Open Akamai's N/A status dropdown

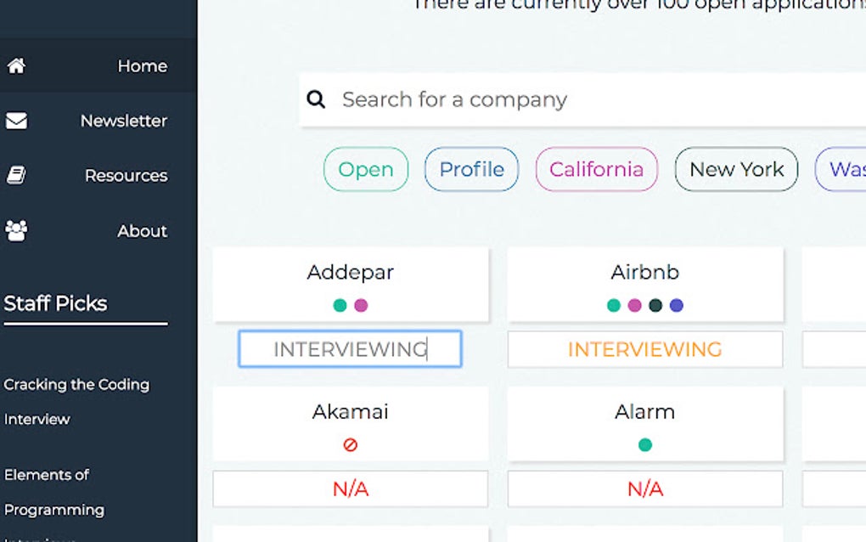[x=350, y=488]
